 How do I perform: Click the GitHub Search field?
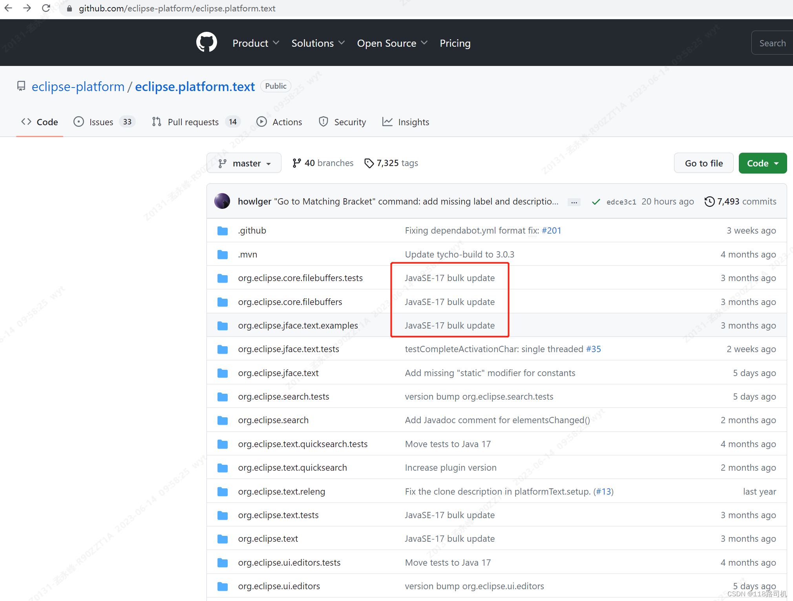[772, 43]
